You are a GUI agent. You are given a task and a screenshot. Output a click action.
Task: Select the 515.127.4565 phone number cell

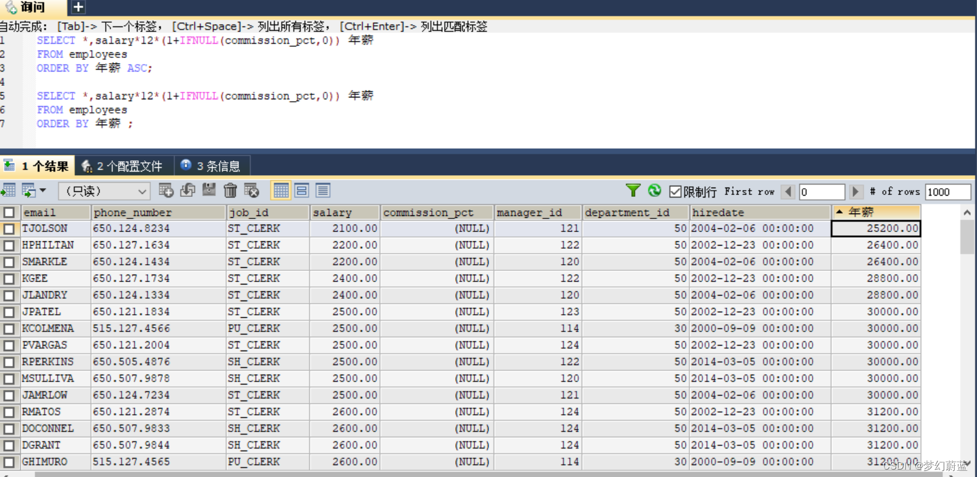point(159,462)
